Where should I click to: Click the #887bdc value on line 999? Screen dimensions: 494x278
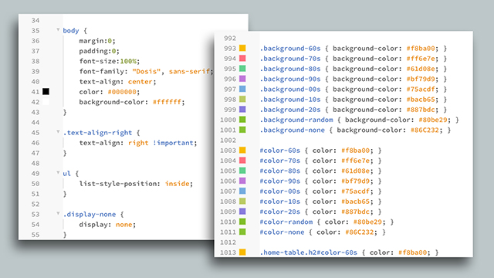tap(421, 110)
